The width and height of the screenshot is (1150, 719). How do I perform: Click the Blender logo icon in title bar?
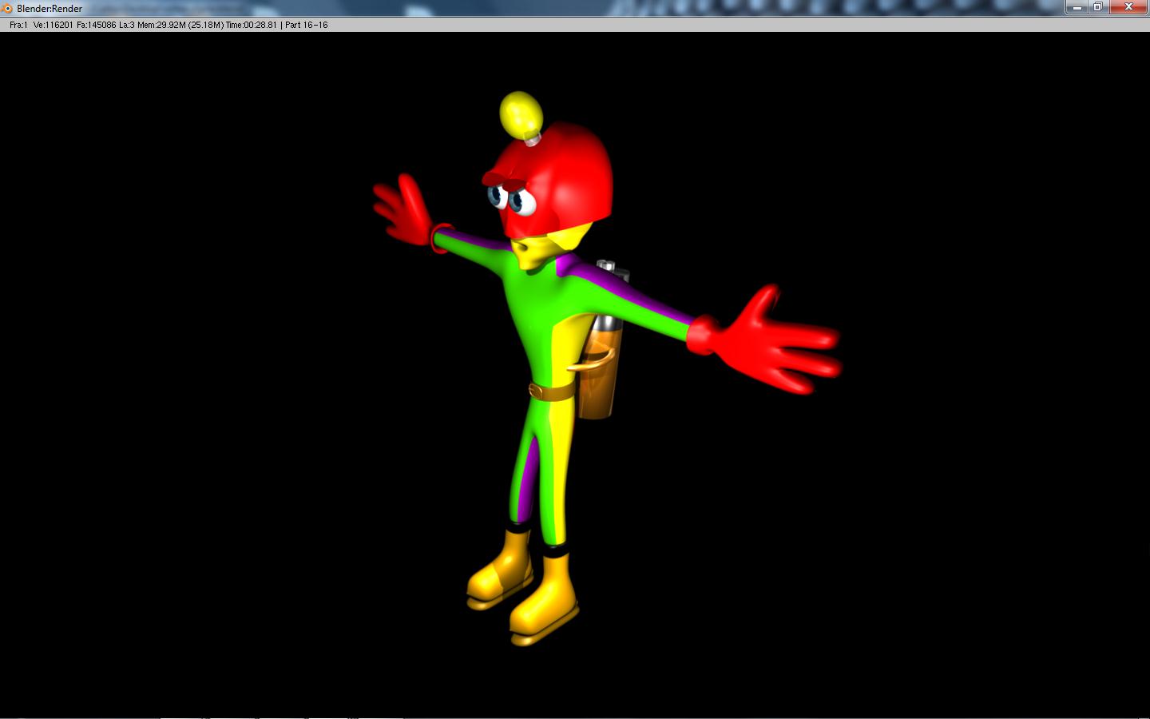point(8,9)
